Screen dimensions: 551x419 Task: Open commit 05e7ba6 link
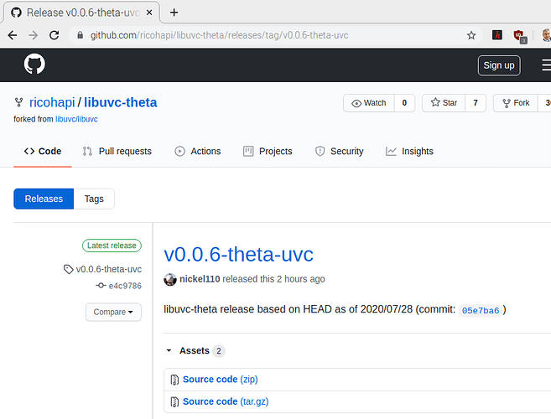(x=481, y=310)
